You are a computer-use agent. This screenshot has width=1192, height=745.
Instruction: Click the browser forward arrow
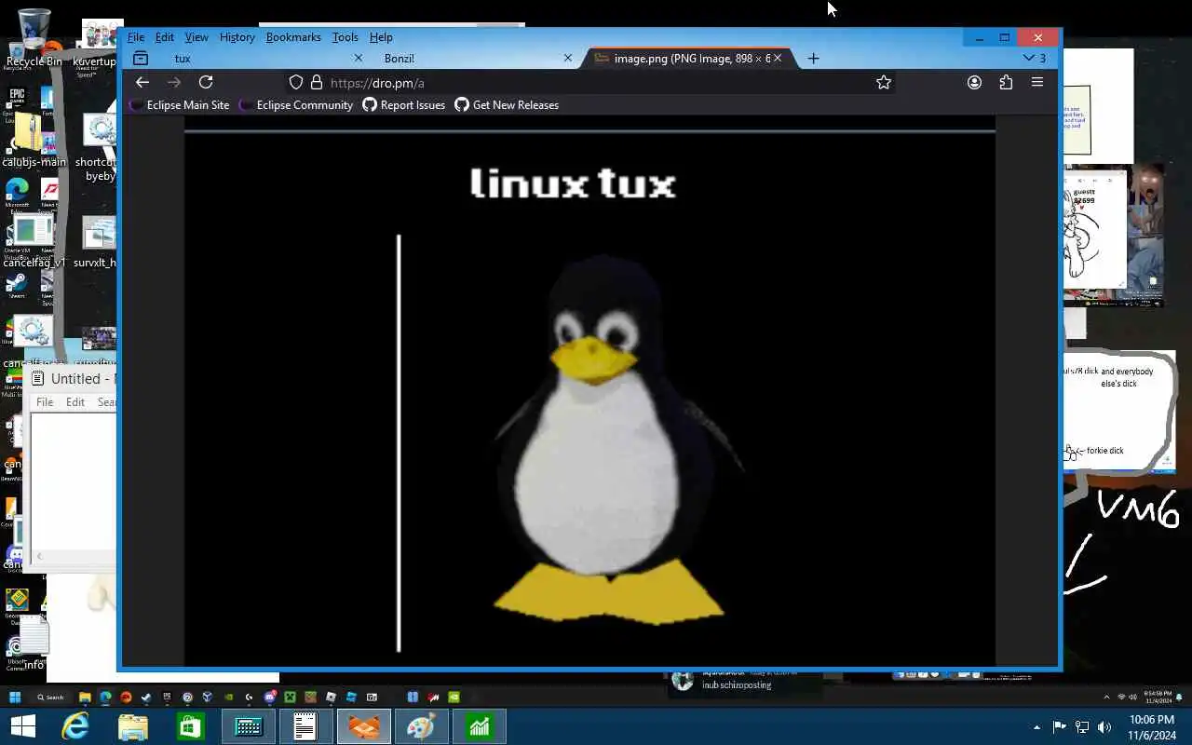[x=174, y=82]
